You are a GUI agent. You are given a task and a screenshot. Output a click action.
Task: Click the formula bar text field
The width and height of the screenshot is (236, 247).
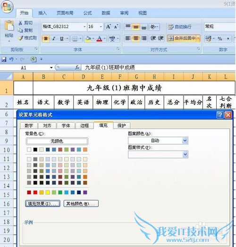coord(158,68)
